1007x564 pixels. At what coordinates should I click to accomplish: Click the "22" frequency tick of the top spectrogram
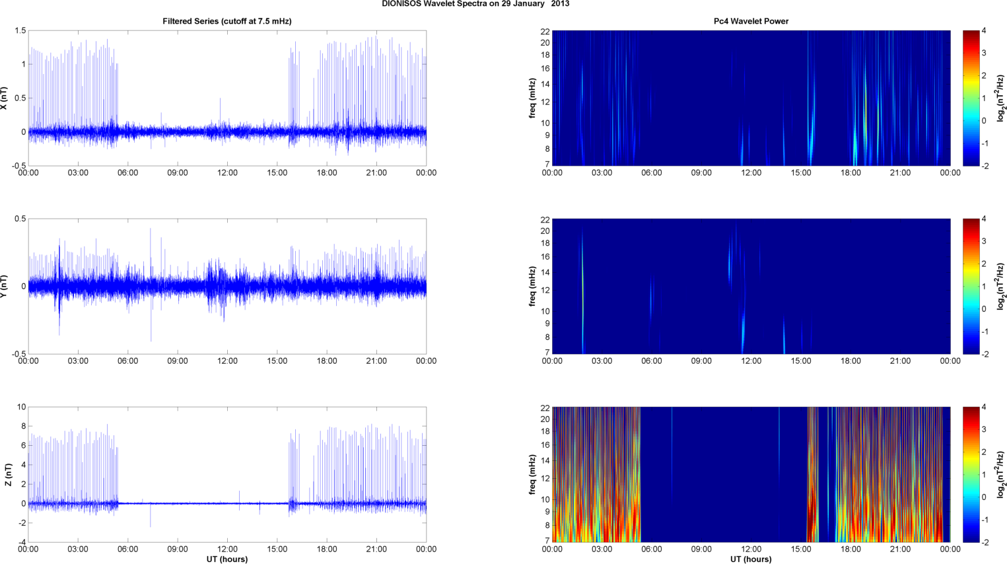(x=545, y=31)
